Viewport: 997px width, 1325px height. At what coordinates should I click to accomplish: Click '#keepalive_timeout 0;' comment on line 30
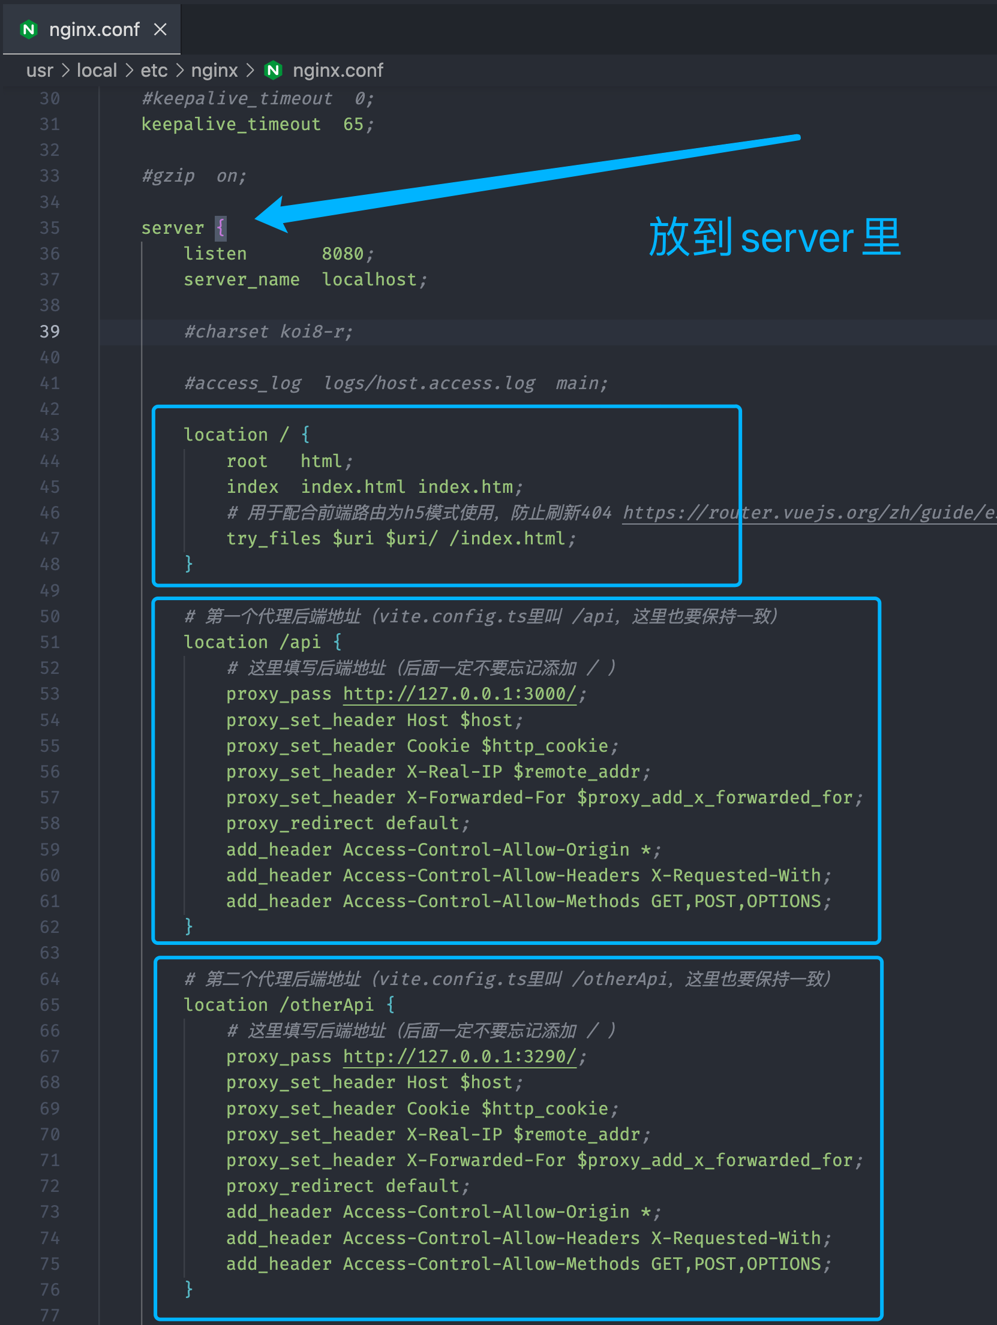[x=257, y=98]
